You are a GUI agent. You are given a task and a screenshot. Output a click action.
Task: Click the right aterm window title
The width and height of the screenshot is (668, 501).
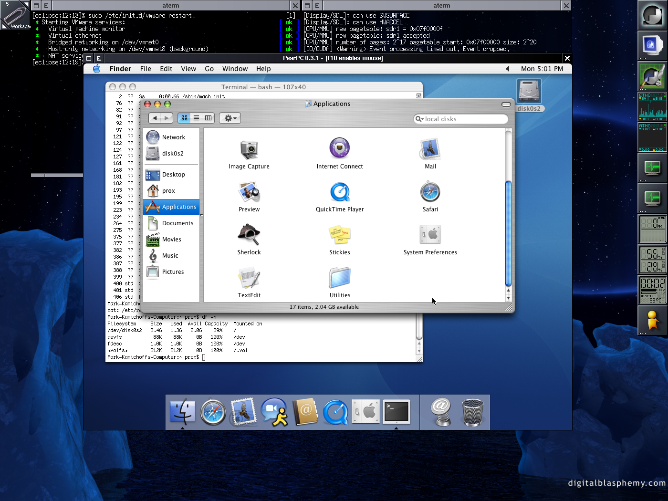coord(442,6)
